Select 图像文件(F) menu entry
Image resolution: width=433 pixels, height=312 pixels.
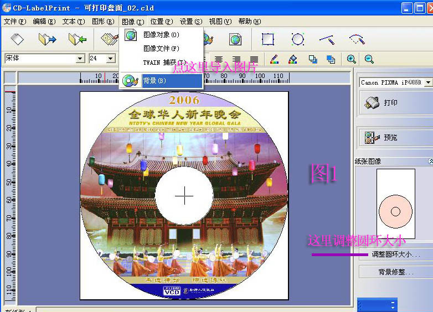[161, 49]
